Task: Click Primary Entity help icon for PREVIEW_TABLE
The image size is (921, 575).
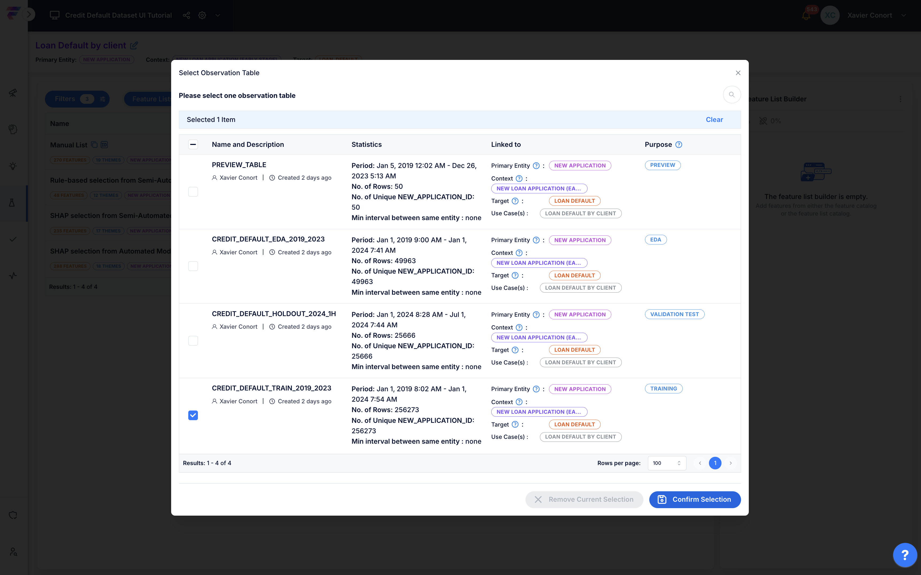Action: (536, 166)
